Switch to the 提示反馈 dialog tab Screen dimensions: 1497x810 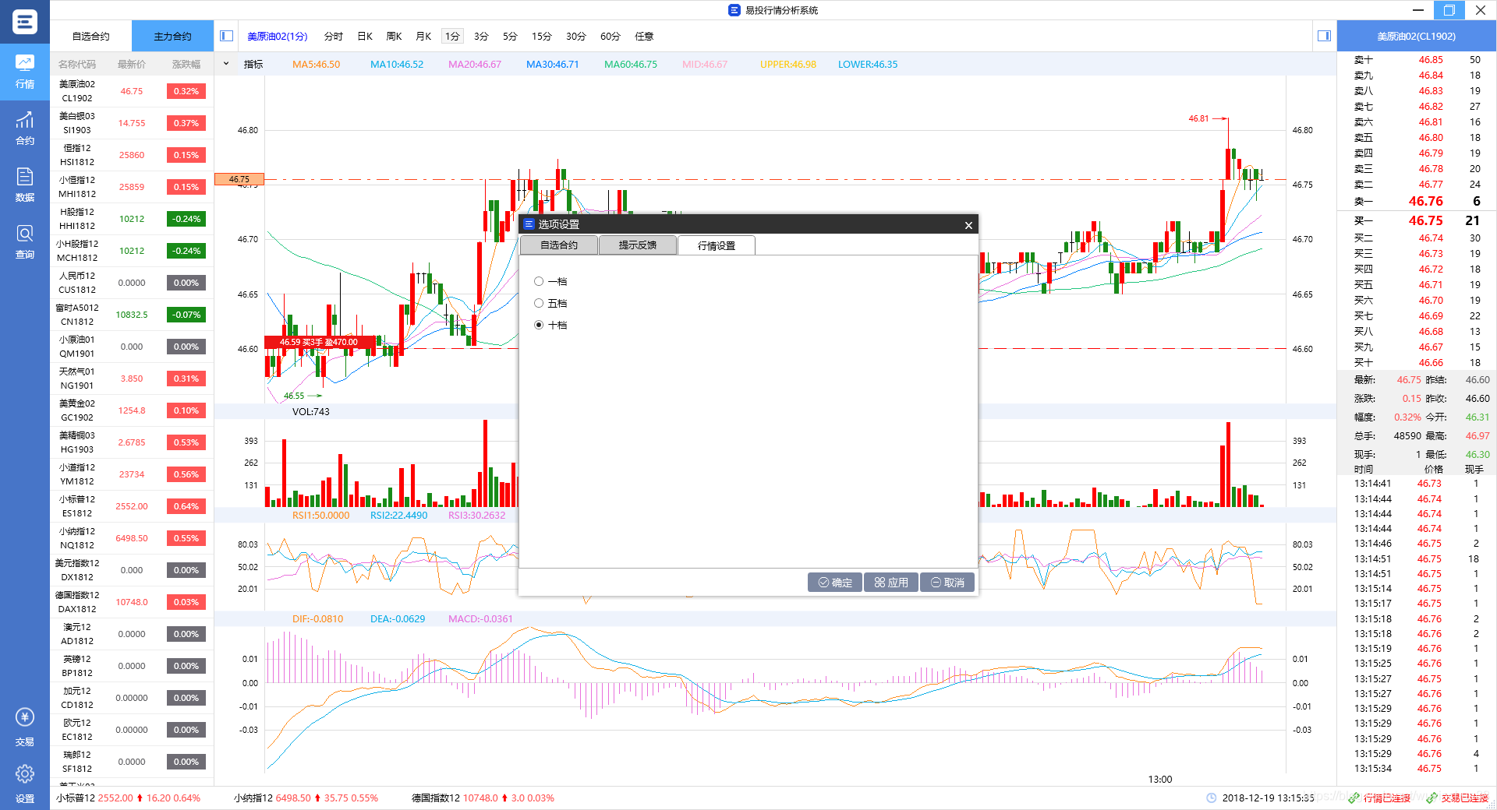tap(638, 245)
